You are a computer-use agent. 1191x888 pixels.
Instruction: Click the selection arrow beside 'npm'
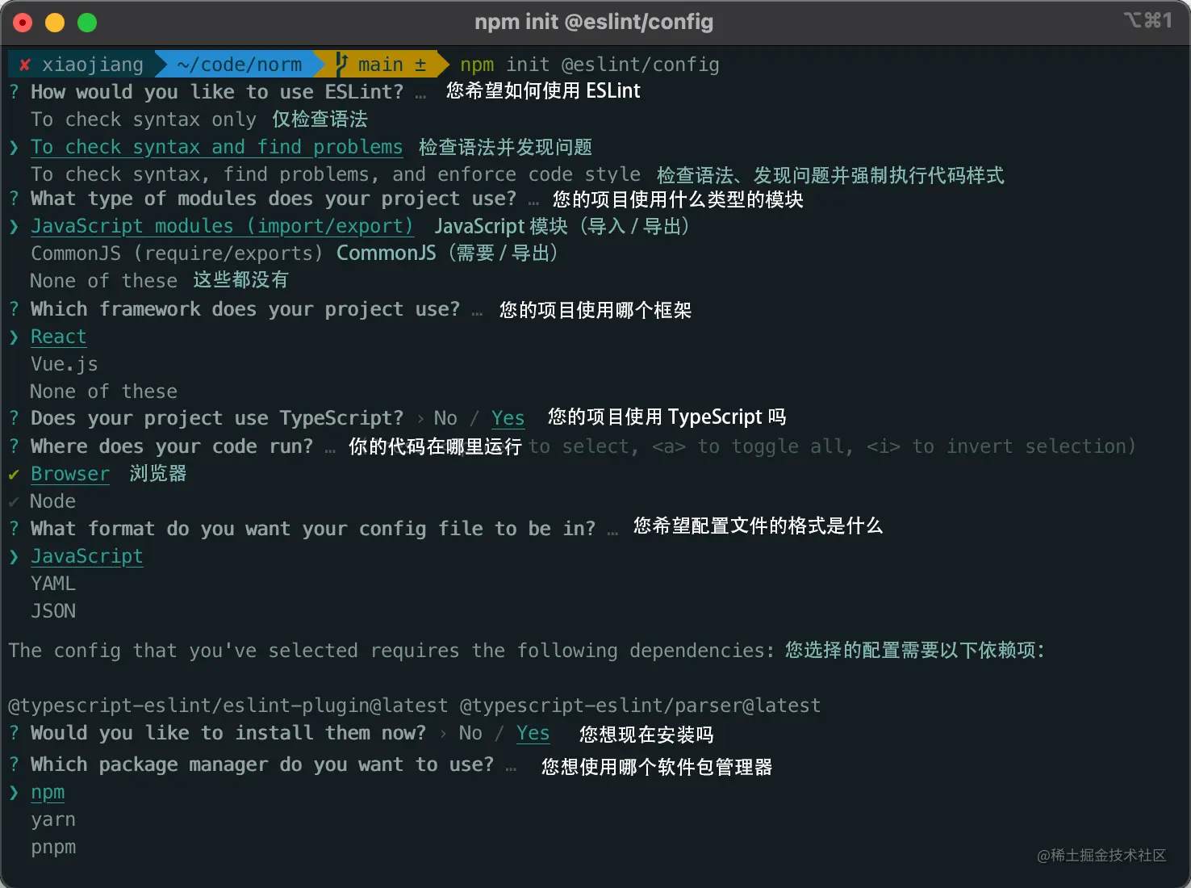coord(14,793)
